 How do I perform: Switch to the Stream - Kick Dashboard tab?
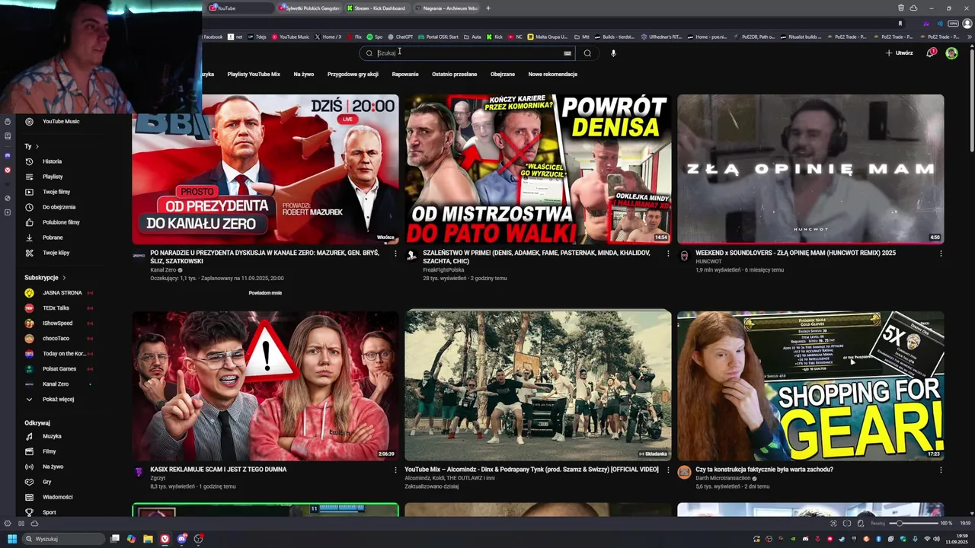(377, 8)
